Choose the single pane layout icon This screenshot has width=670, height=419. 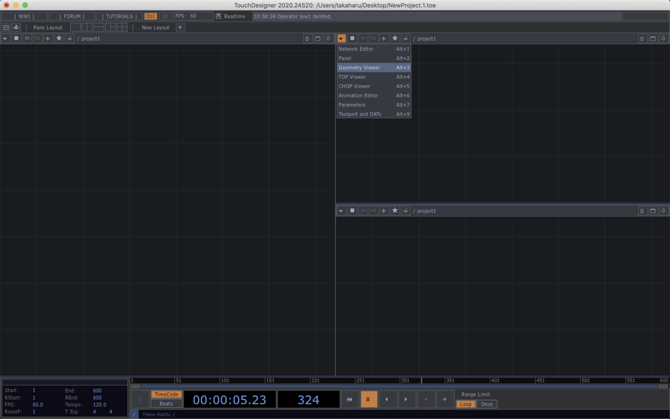pos(75,27)
